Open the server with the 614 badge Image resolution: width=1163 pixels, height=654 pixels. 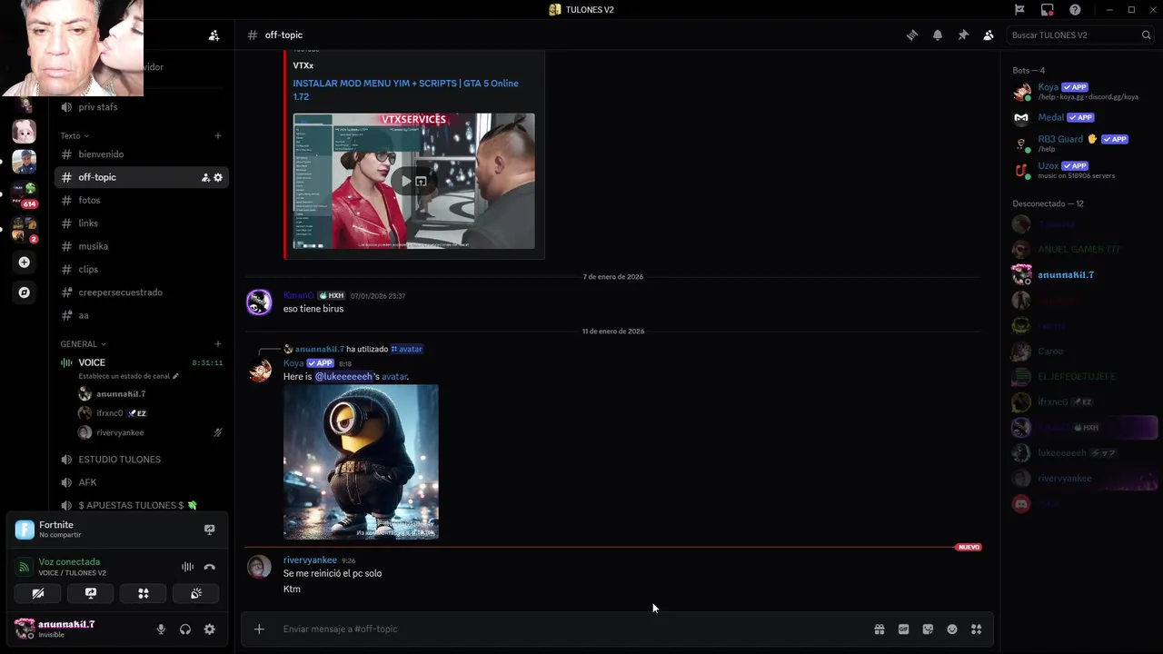(x=24, y=193)
